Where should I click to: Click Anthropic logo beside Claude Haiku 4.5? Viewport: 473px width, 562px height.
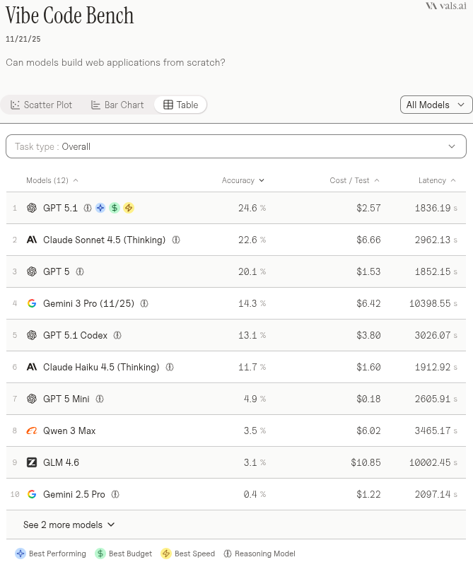[x=32, y=367]
